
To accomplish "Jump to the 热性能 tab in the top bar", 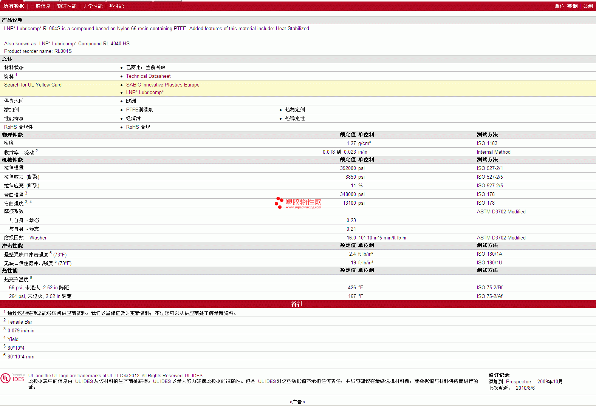I will tap(116, 6).
